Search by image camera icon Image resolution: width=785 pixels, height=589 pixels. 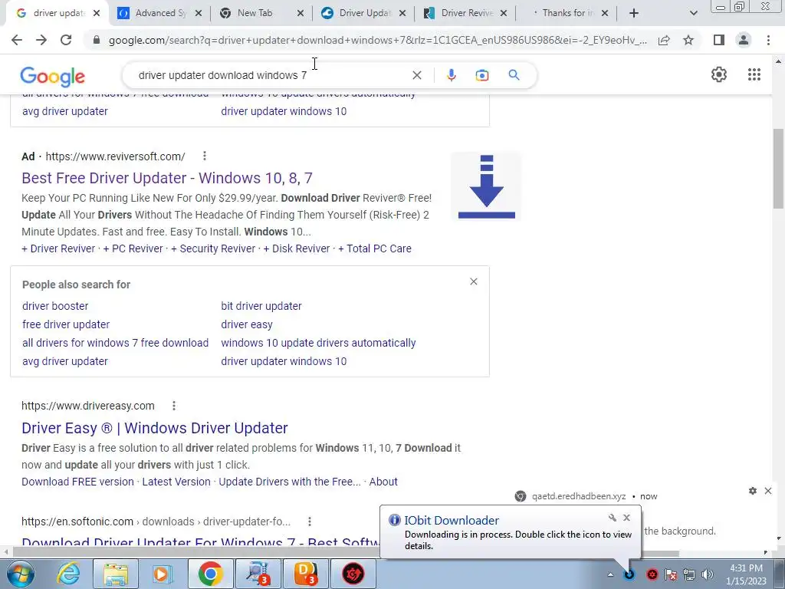click(x=482, y=75)
